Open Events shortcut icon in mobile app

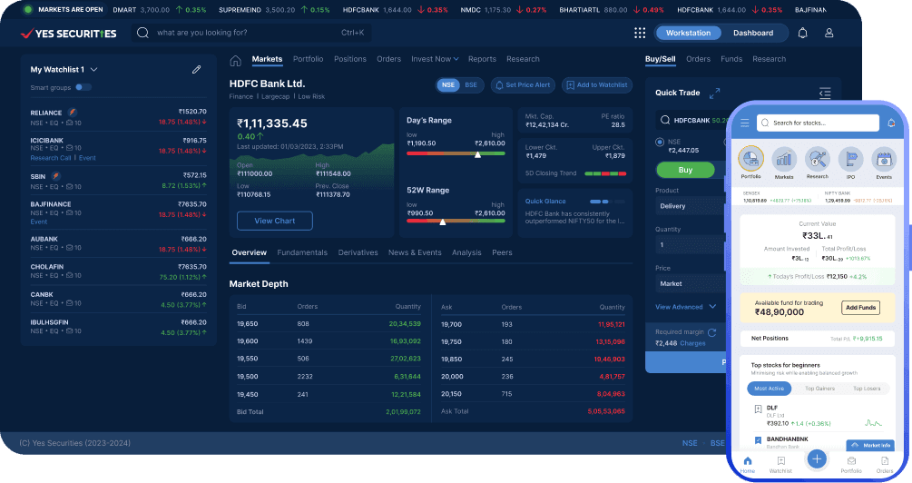[x=884, y=160]
